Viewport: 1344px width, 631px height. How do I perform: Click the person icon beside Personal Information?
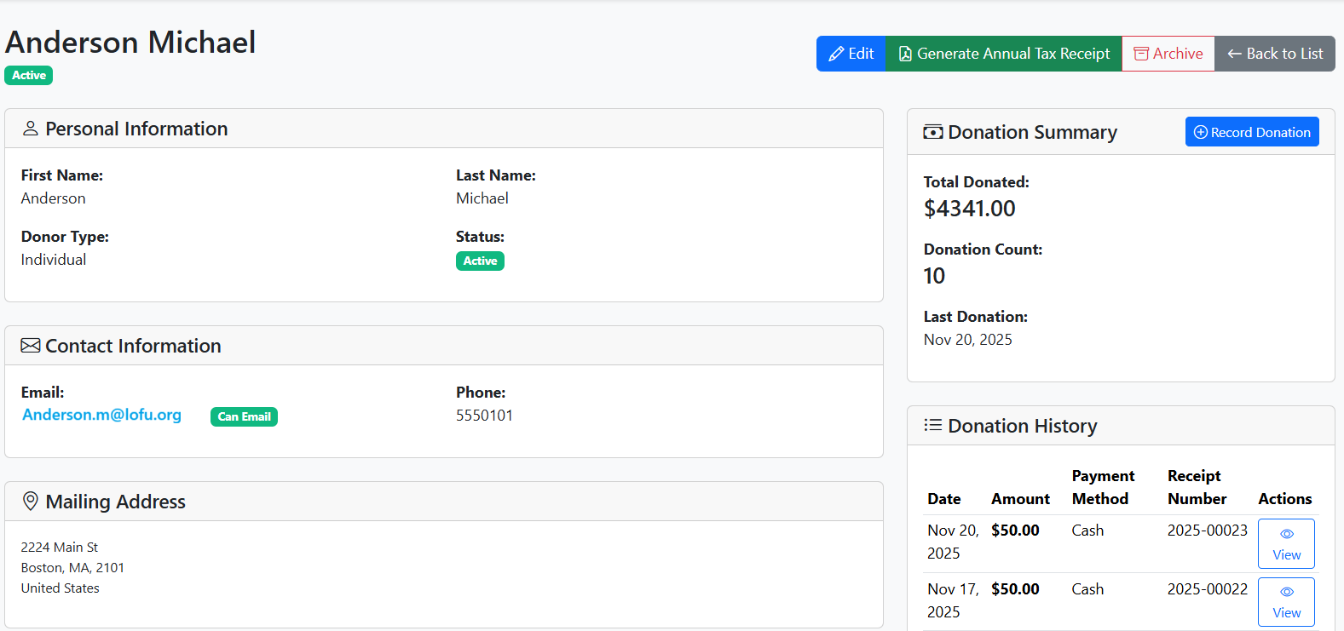pyautogui.click(x=31, y=129)
